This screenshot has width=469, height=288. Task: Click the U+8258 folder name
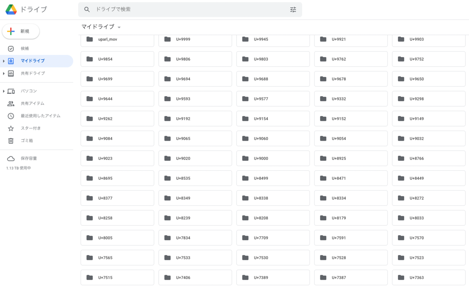tap(105, 218)
